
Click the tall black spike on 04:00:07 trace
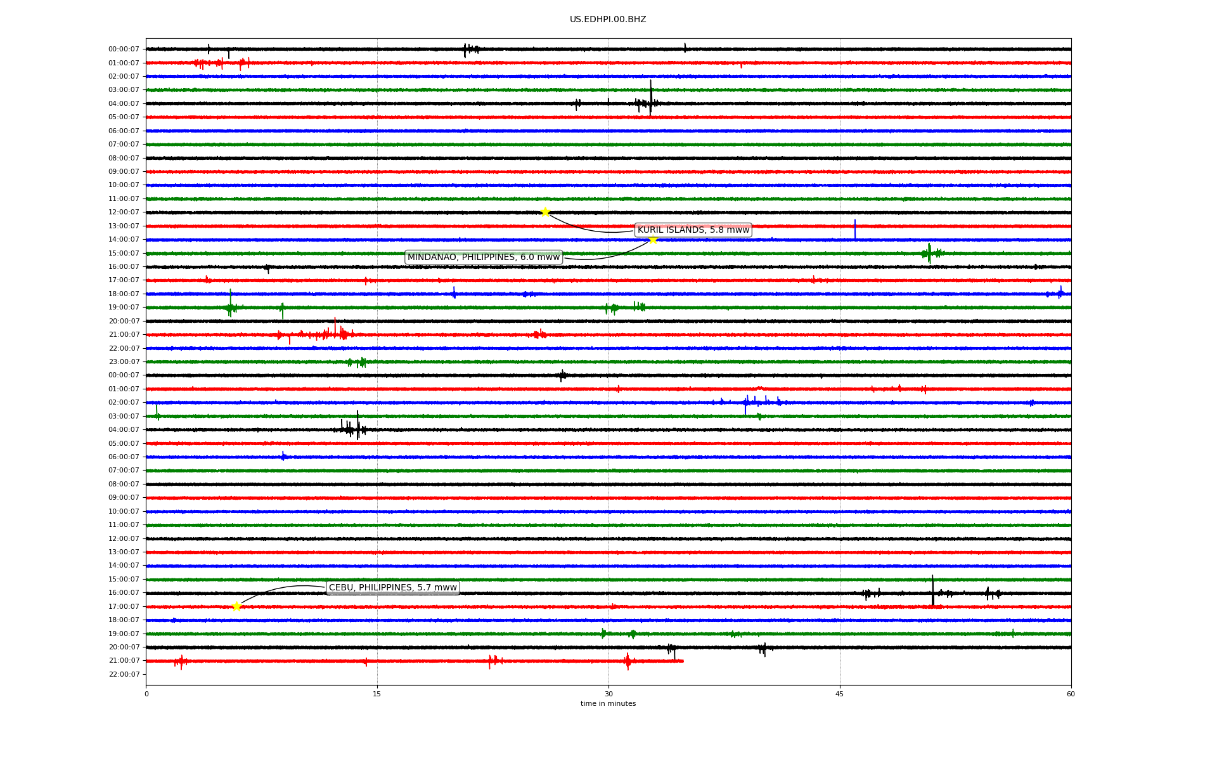[650, 95]
